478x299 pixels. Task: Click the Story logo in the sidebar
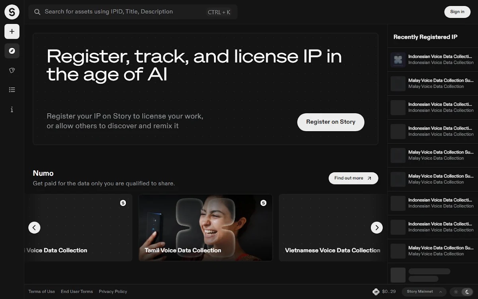(x=12, y=12)
